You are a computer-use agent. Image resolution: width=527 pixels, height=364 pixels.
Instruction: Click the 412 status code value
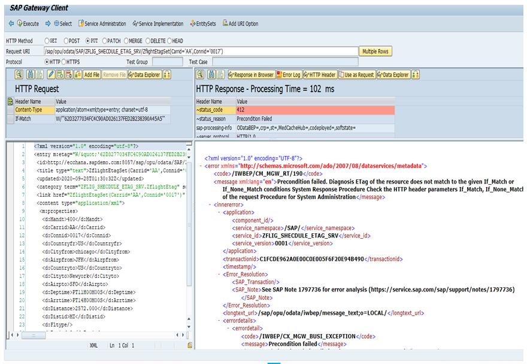(x=315, y=110)
